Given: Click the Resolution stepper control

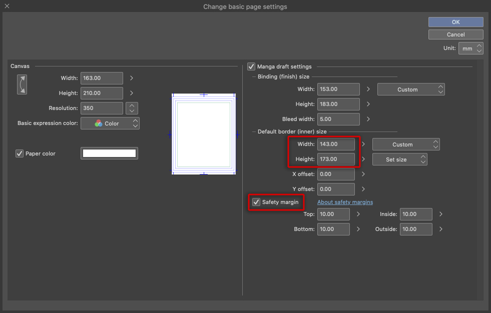Looking at the screenshot, I should [x=132, y=108].
